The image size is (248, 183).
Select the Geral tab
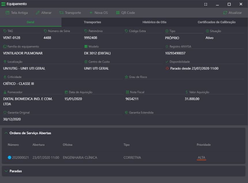(x=31, y=22)
